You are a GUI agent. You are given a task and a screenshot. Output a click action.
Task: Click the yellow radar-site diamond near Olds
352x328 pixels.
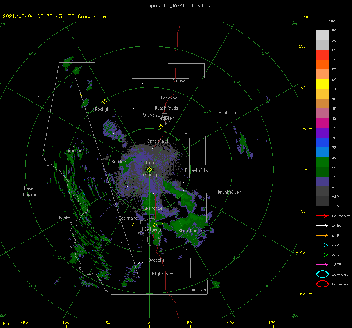point(149,170)
